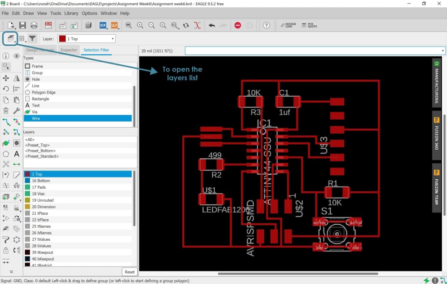Select the Ripup tool
Viewport: 447px width, 284px height.
click(x=16, y=122)
